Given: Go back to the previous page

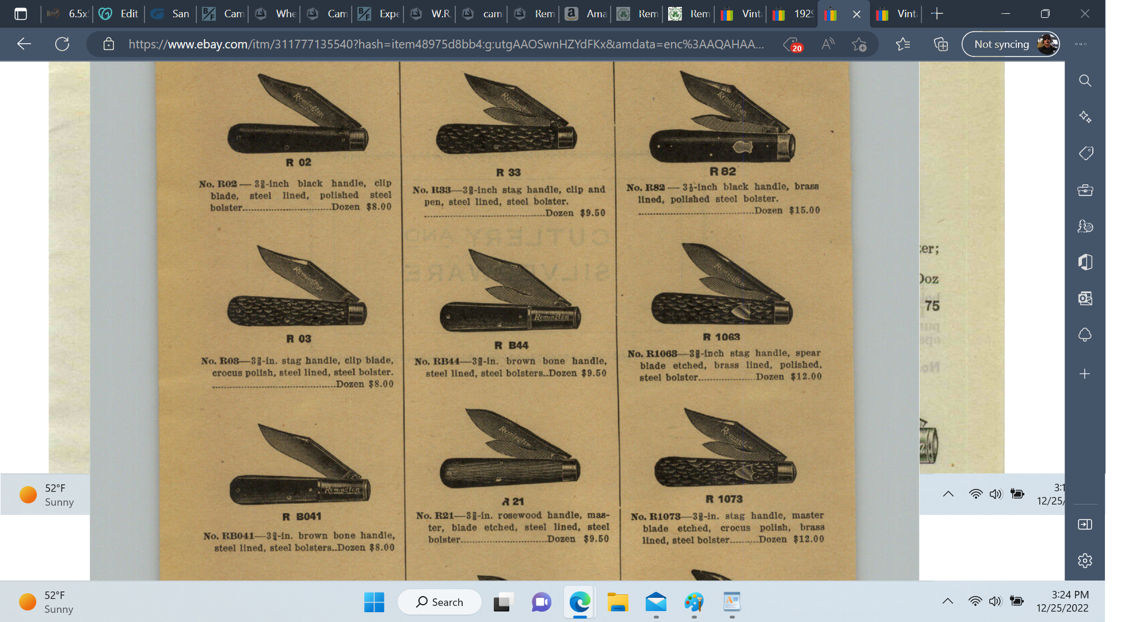Looking at the screenshot, I should 24,44.
